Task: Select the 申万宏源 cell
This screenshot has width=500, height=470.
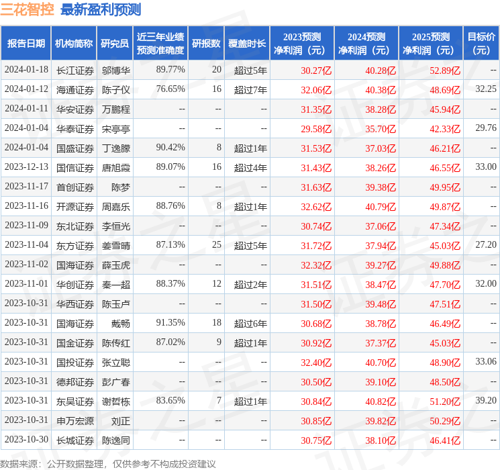Action: tap(75, 421)
